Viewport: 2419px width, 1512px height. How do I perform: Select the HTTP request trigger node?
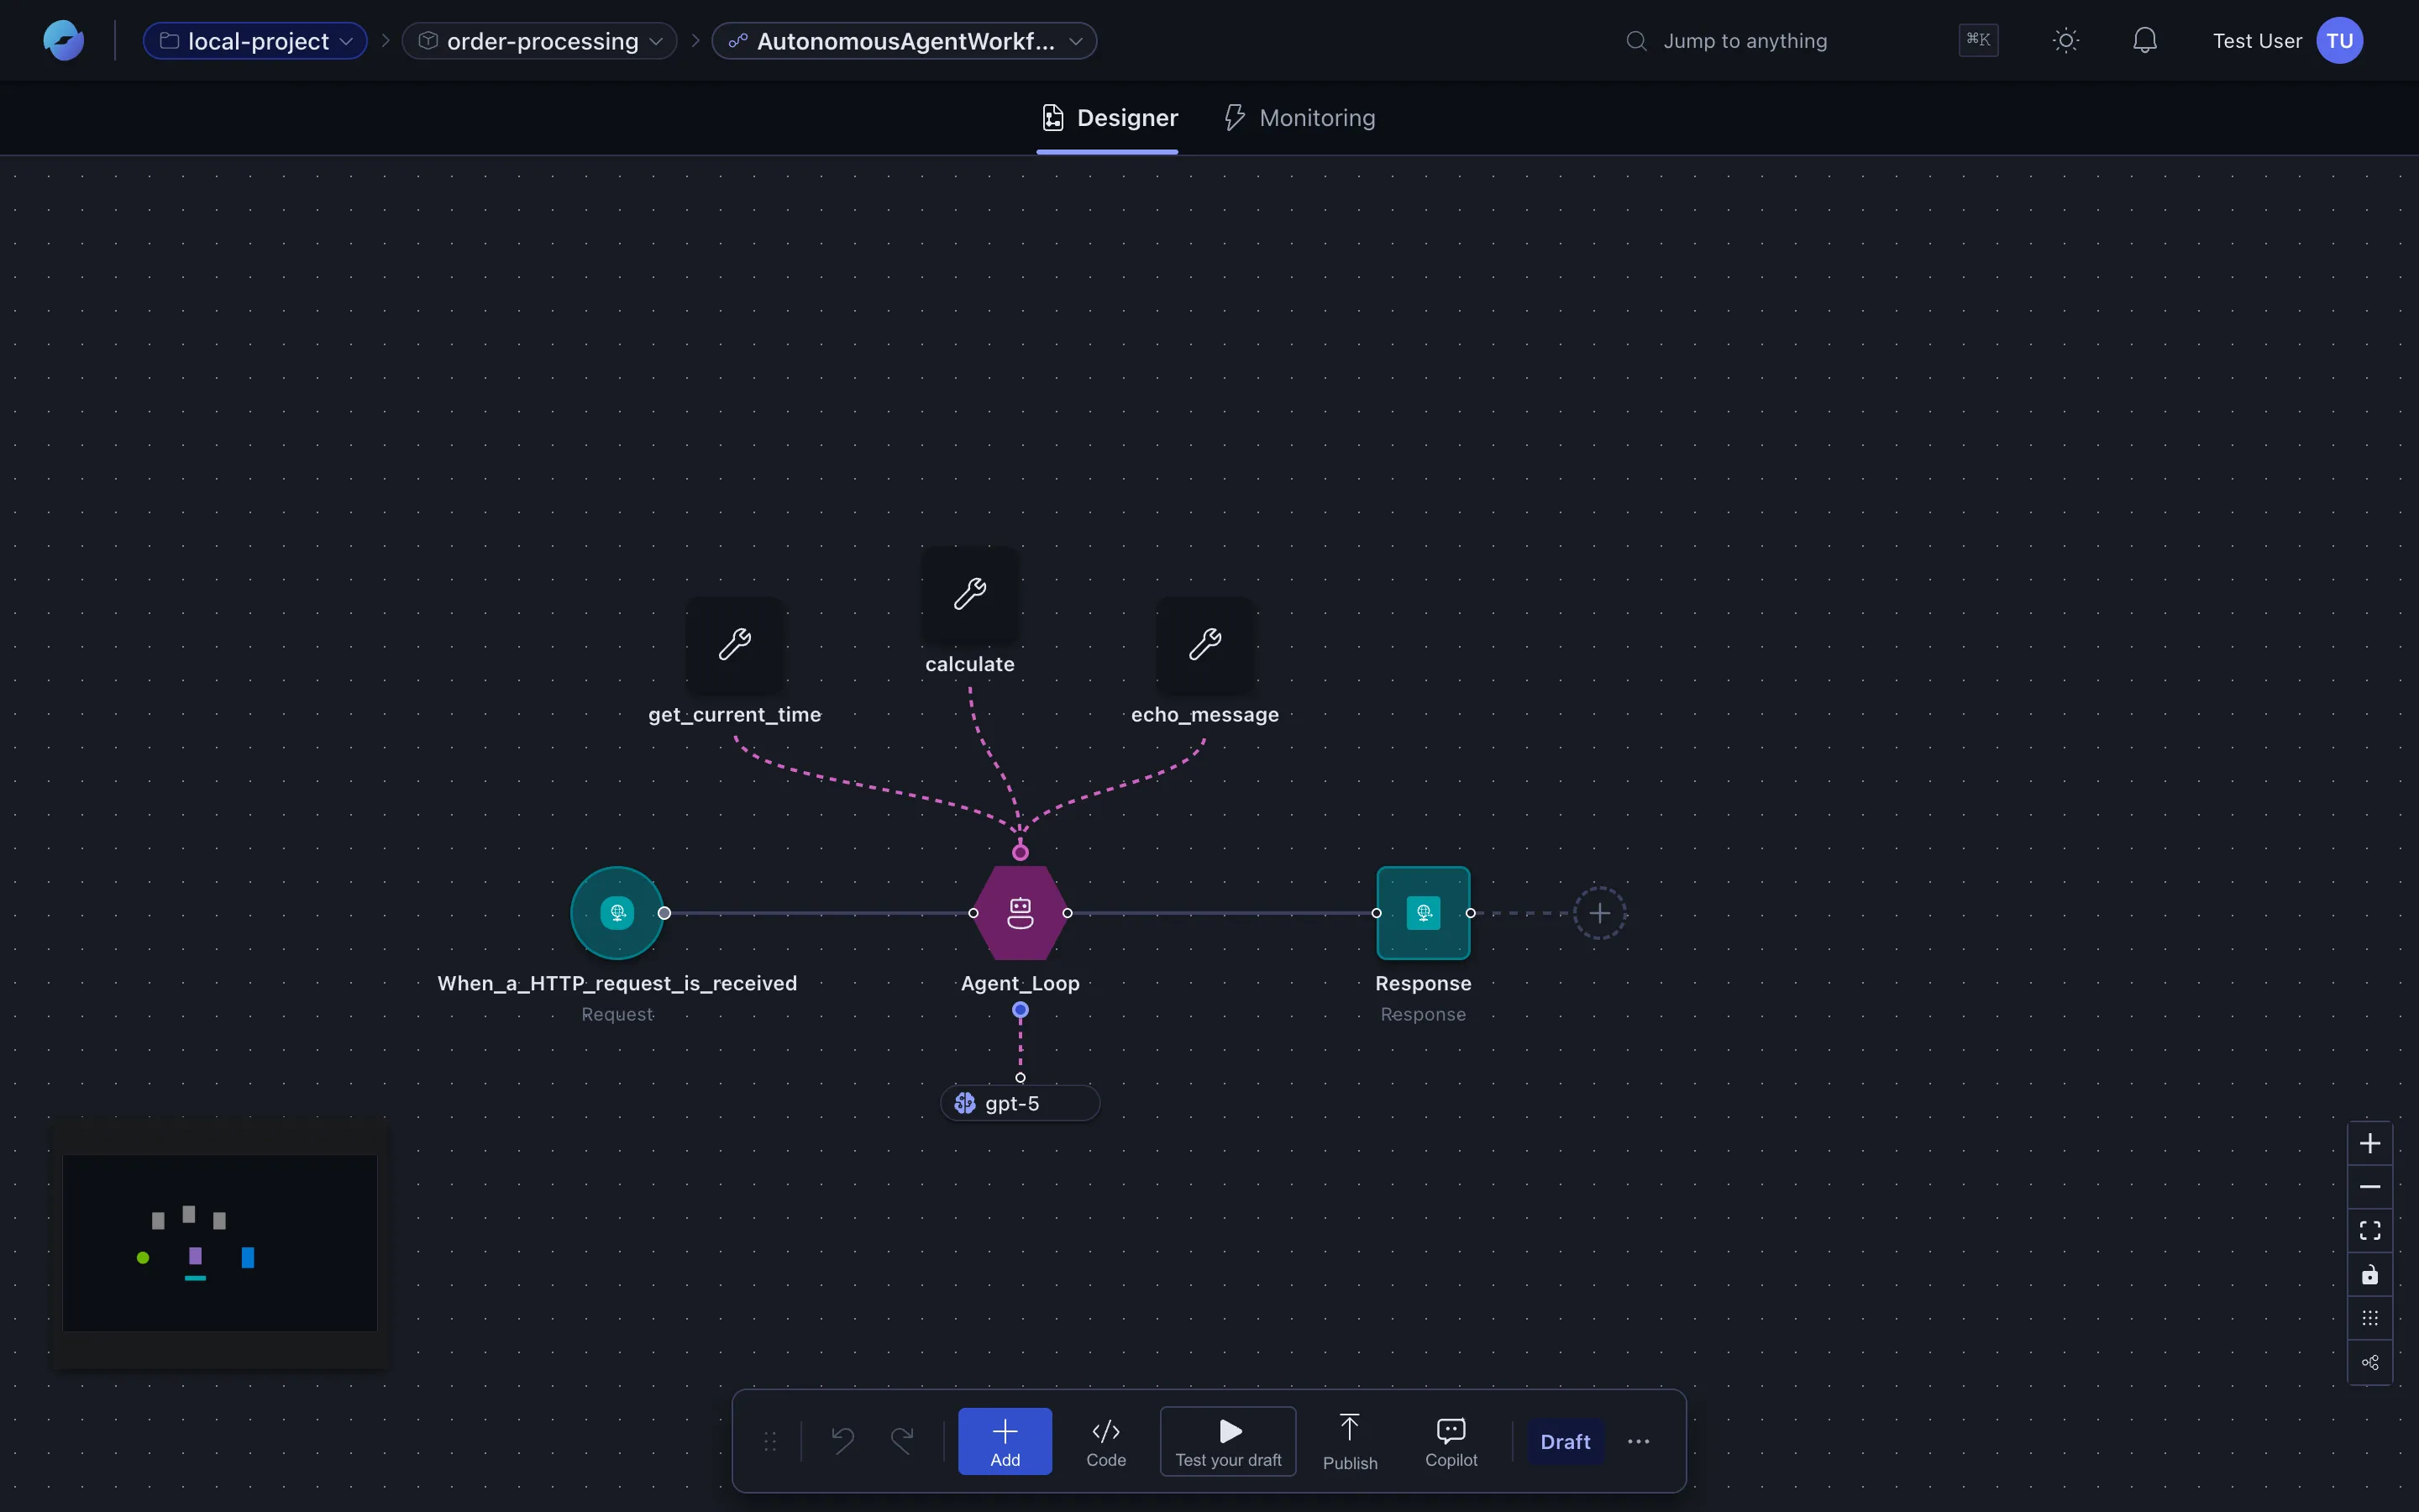pos(617,913)
